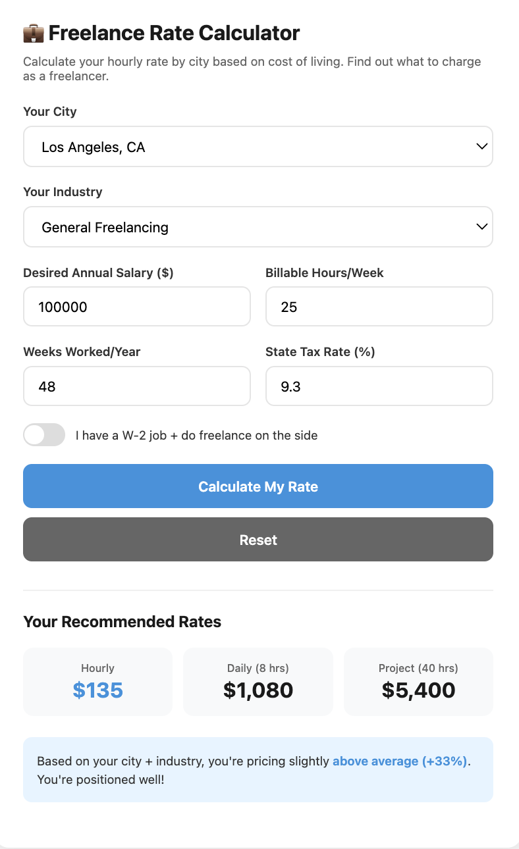Expand the Your City dropdown chevron
This screenshot has height=849, width=519.
click(481, 146)
